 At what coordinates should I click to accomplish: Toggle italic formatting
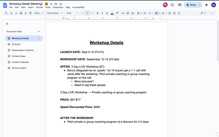102,13
